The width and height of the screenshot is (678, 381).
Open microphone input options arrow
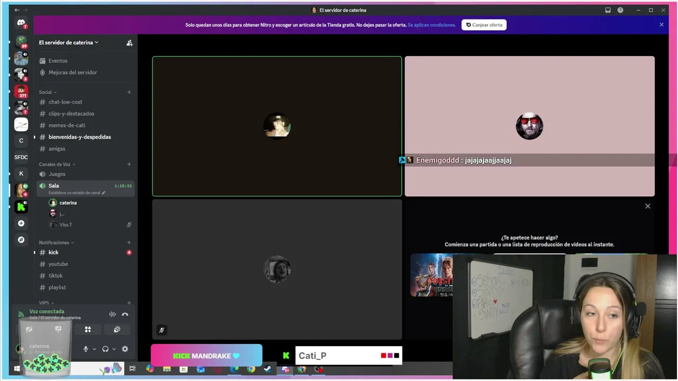point(94,349)
